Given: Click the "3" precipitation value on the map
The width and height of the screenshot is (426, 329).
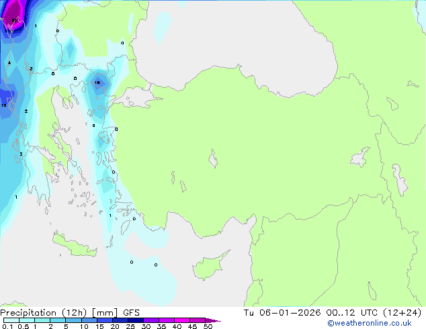Looking at the screenshot, I should click(x=31, y=69).
